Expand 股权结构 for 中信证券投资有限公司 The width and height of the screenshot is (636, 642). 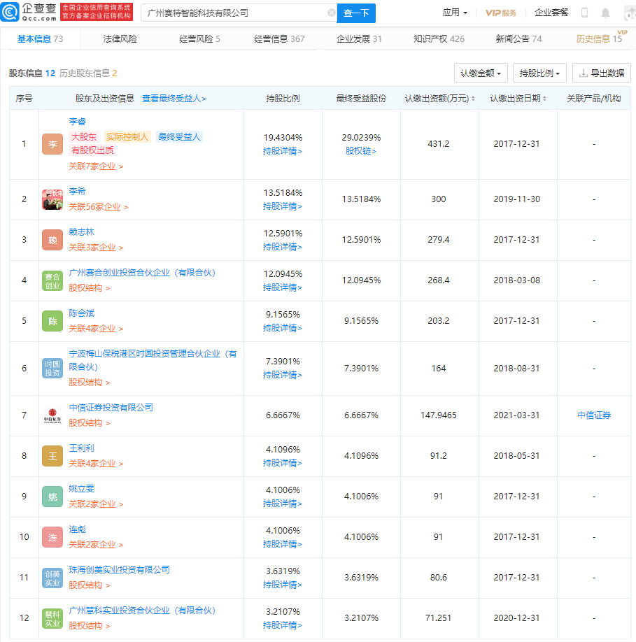click(90, 422)
